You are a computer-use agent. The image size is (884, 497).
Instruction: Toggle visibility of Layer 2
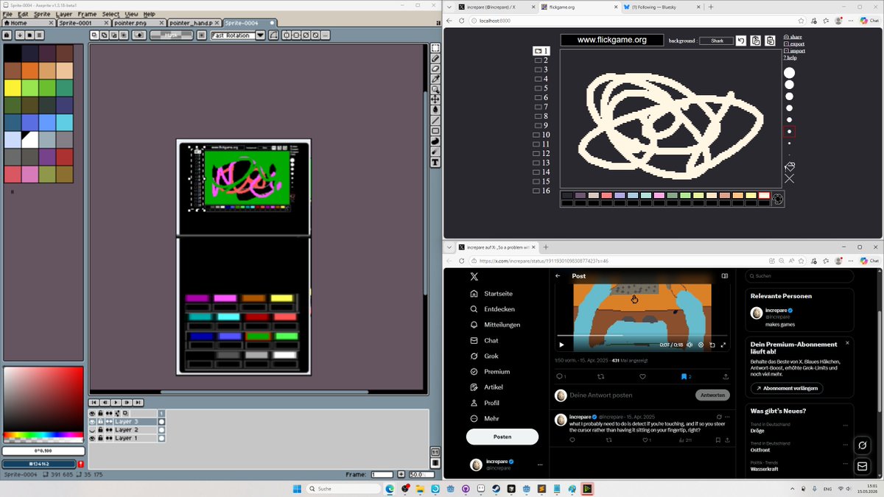pyautogui.click(x=93, y=429)
